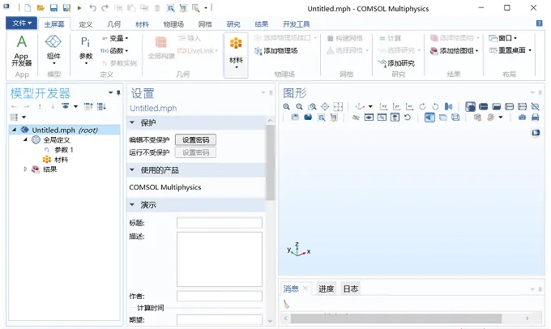Switch to the 物理场 ribbon tab

tap(173, 24)
